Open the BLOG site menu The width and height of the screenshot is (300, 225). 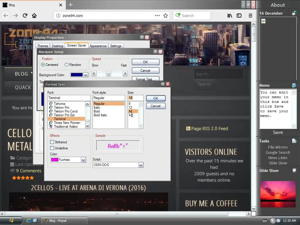coord(21,74)
